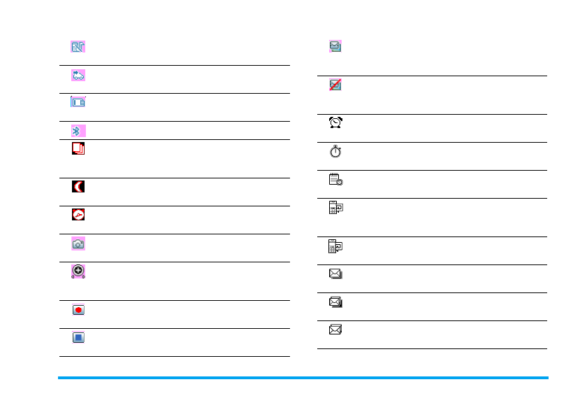
Task: Click the envelope with bold dark shadow
Action: pos(336,302)
